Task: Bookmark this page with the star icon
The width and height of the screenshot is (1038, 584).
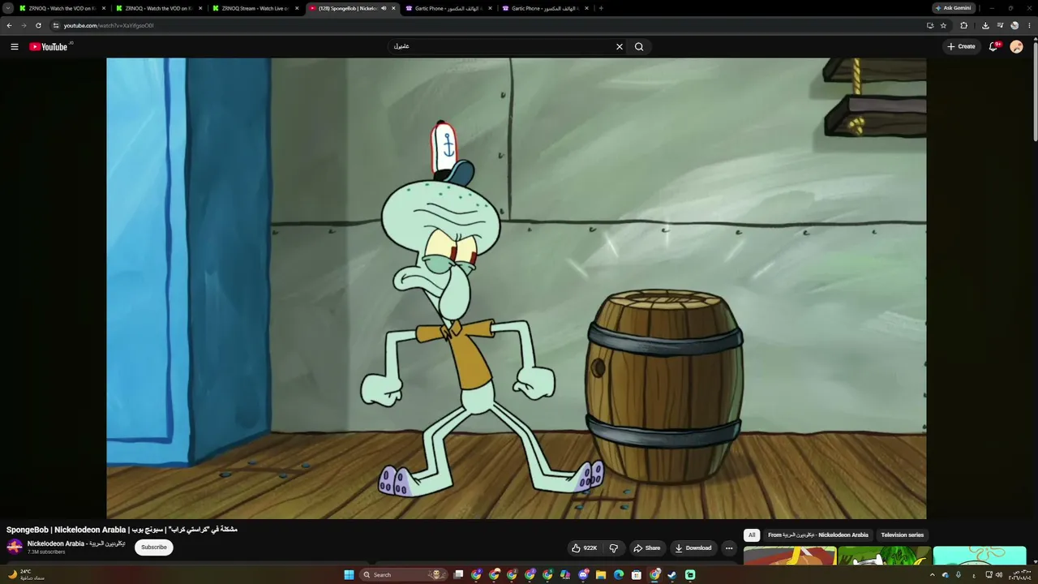Action: click(x=943, y=25)
